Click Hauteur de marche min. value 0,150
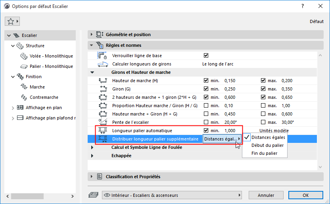Image resolution: width=330 pixels, height=204 pixels. [230, 81]
